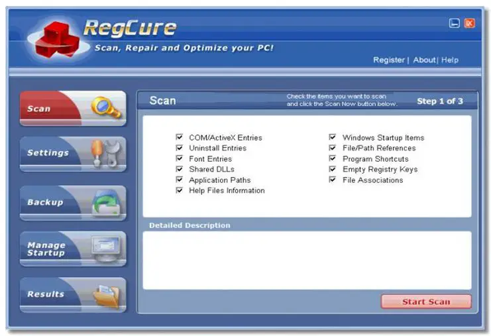Open the Help link
The height and width of the screenshot is (336, 491).
(450, 60)
